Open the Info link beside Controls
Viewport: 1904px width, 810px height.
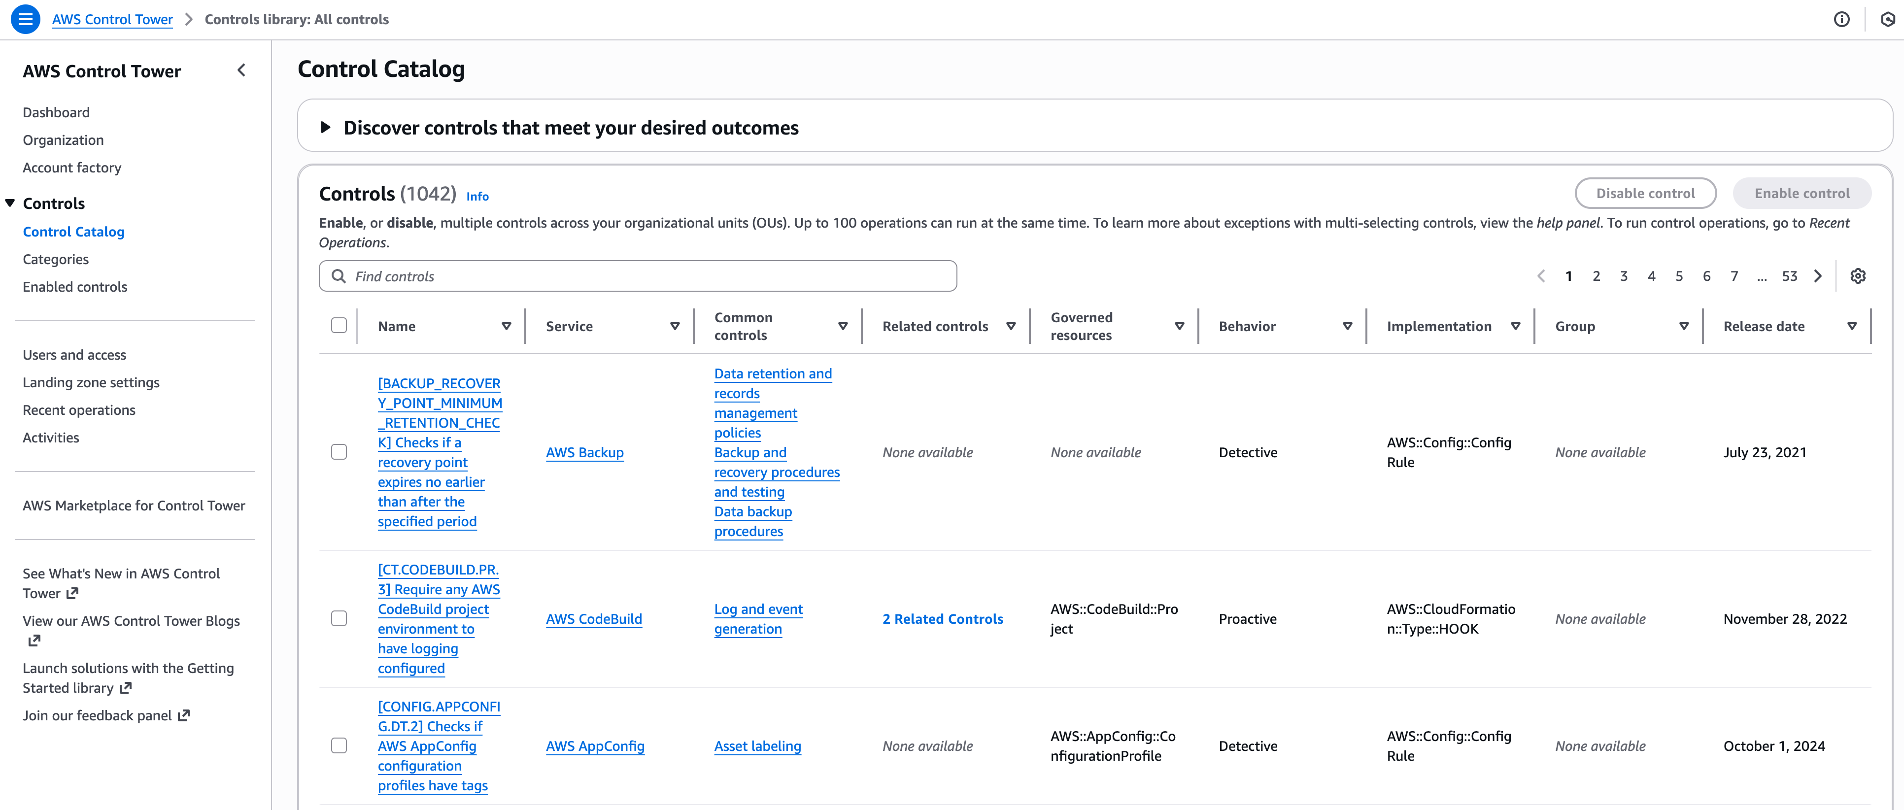pos(477,197)
